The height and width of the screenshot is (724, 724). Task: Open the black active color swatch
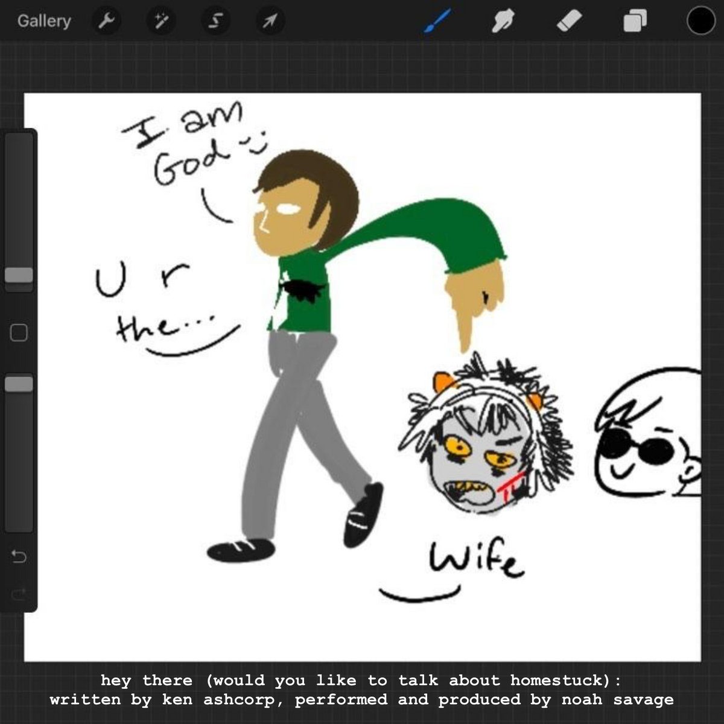[x=700, y=21]
